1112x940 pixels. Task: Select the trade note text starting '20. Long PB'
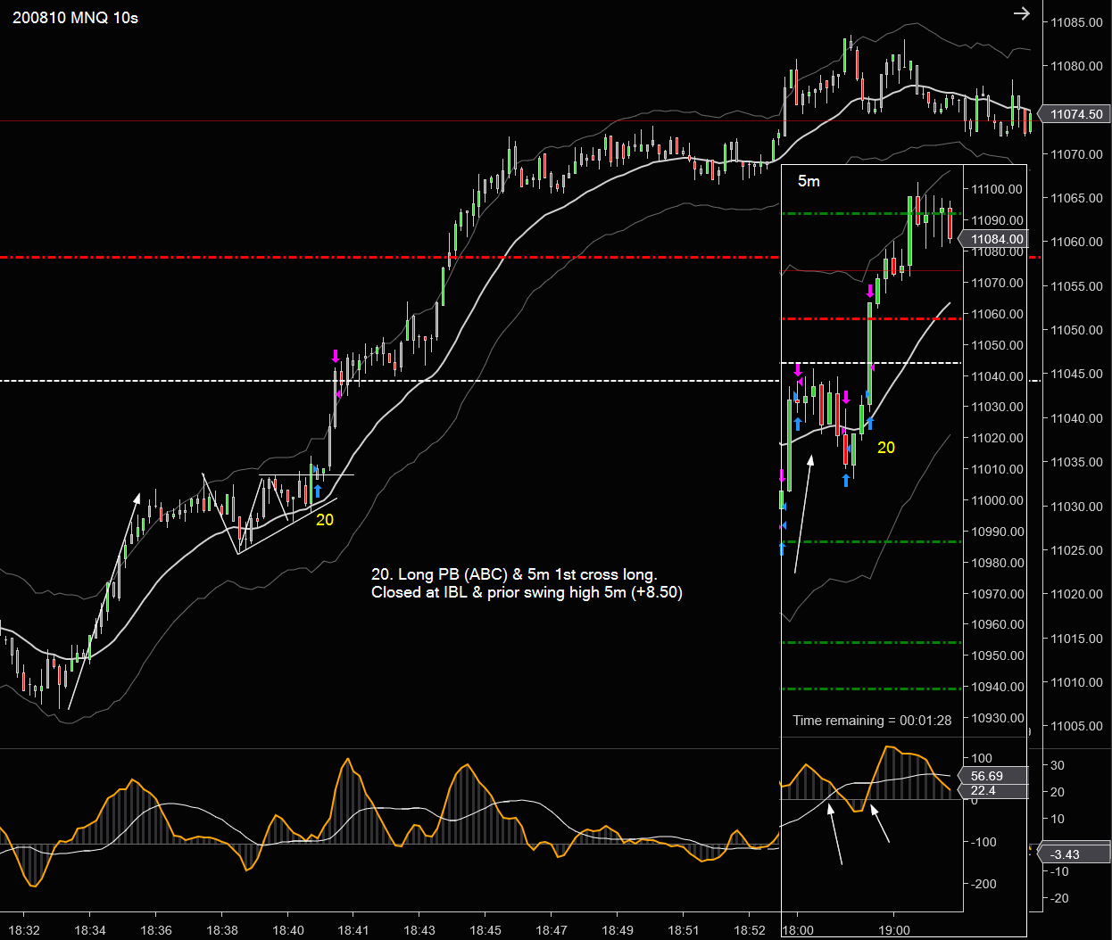click(527, 583)
